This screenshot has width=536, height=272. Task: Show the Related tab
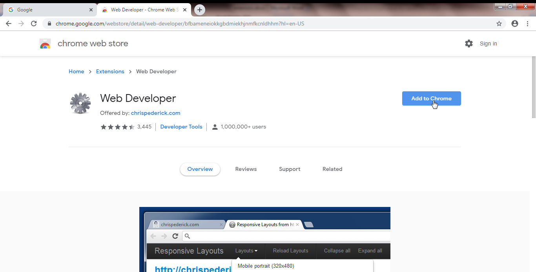point(332,169)
